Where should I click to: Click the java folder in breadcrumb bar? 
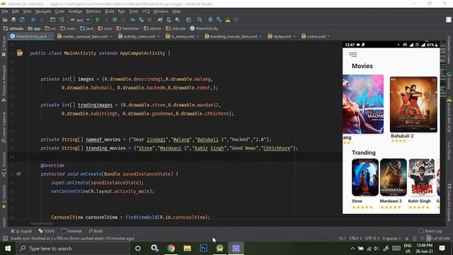pos(87,28)
